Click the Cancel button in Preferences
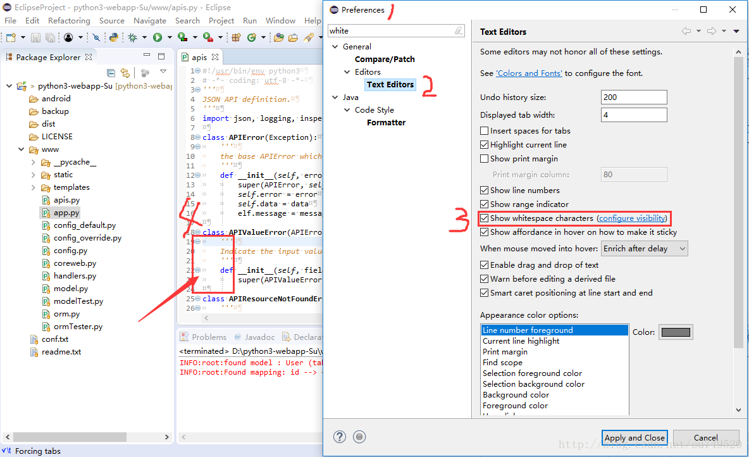Viewport: 749px width, 457px height. tap(706, 437)
